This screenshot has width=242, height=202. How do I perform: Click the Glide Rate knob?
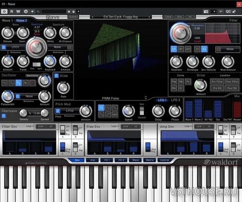tap(63, 88)
